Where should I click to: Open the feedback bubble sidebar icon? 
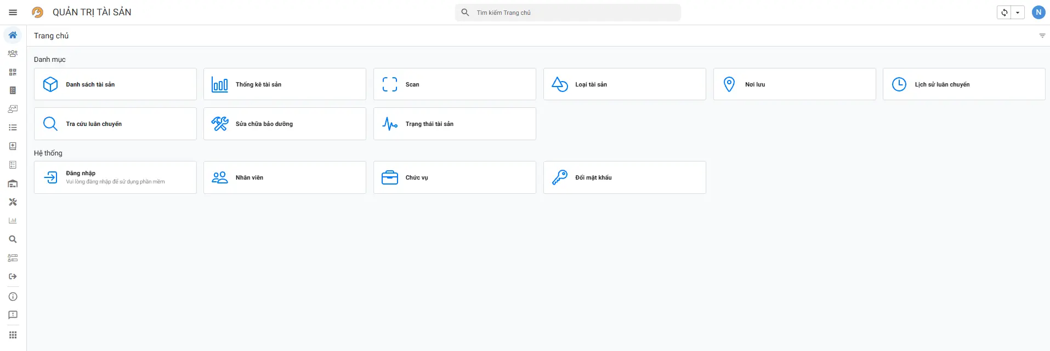point(13,315)
